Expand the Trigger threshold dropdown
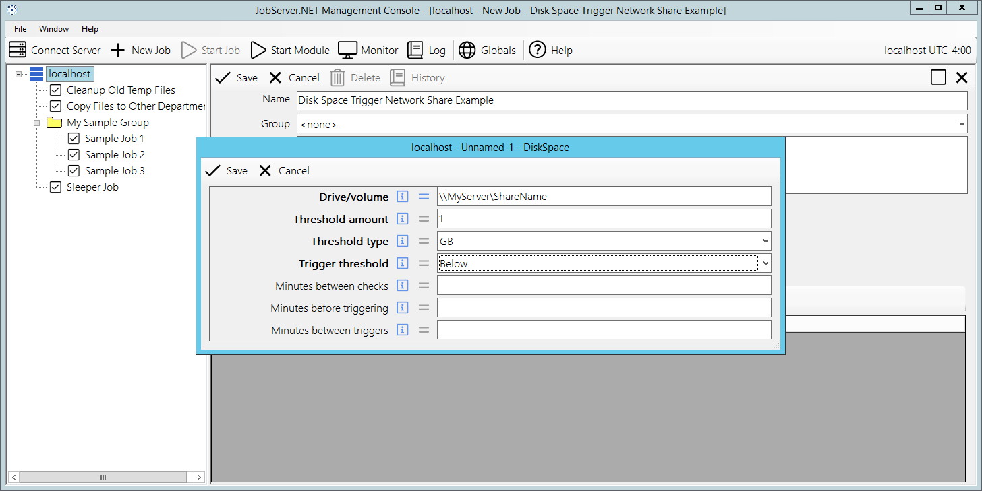The width and height of the screenshot is (982, 491). [765, 263]
